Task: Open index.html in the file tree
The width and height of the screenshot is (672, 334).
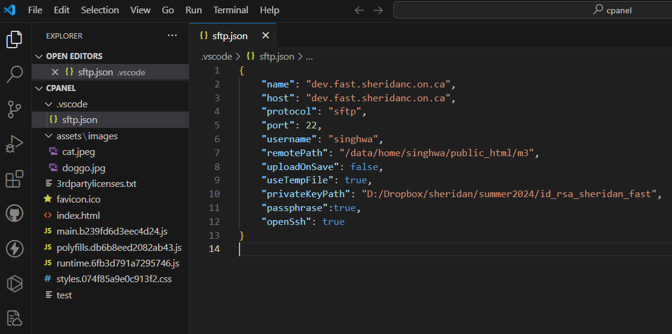Action: [78, 215]
